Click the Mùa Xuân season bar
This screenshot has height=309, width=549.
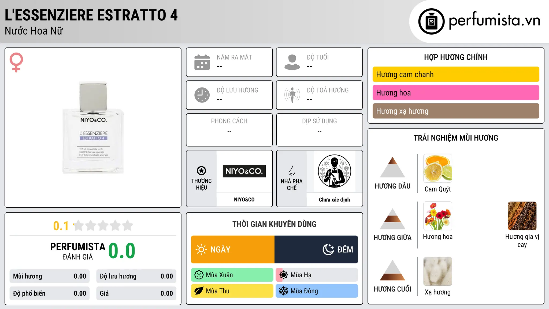(232, 275)
